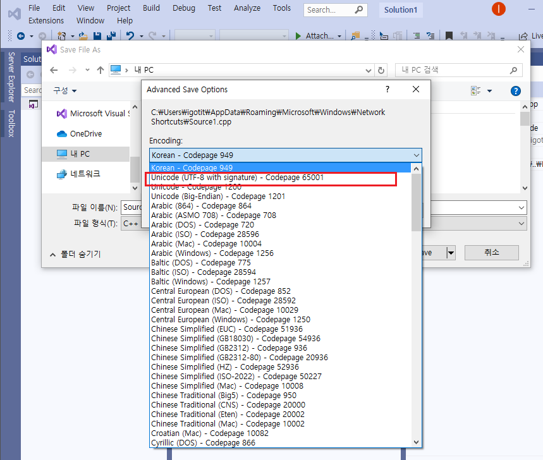Image resolution: width=543 pixels, height=460 pixels.
Task: Click the comment-out lines toolbar icon
Action: click(x=417, y=35)
